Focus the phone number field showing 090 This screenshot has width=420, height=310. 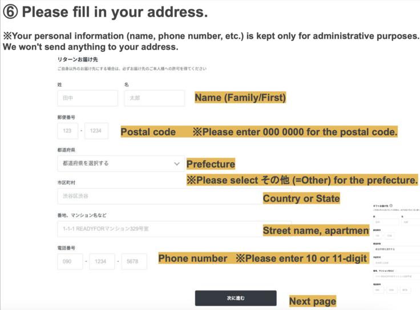tap(70, 261)
